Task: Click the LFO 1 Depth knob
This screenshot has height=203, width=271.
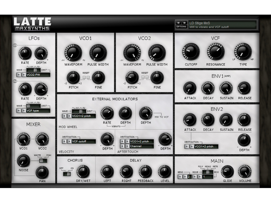Action: (x=41, y=53)
